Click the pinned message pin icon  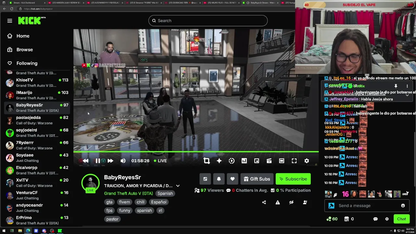tap(396, 86)
